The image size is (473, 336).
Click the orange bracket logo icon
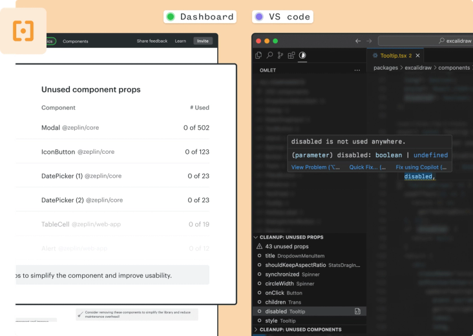point(23,31)
